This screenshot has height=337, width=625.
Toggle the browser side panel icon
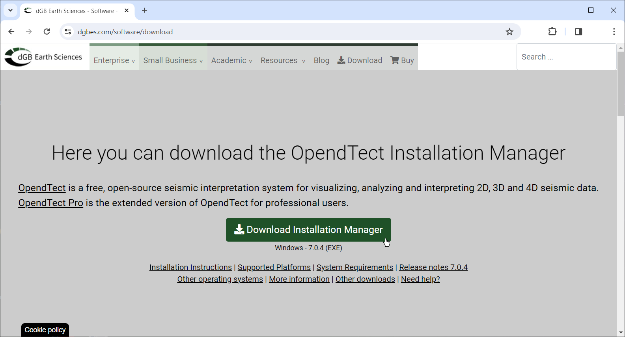(578, 32)
